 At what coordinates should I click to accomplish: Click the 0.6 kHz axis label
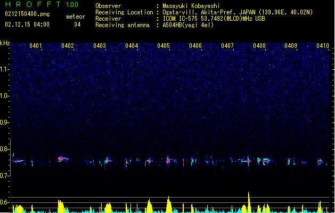pyautogui.click(x=5, y=202)
